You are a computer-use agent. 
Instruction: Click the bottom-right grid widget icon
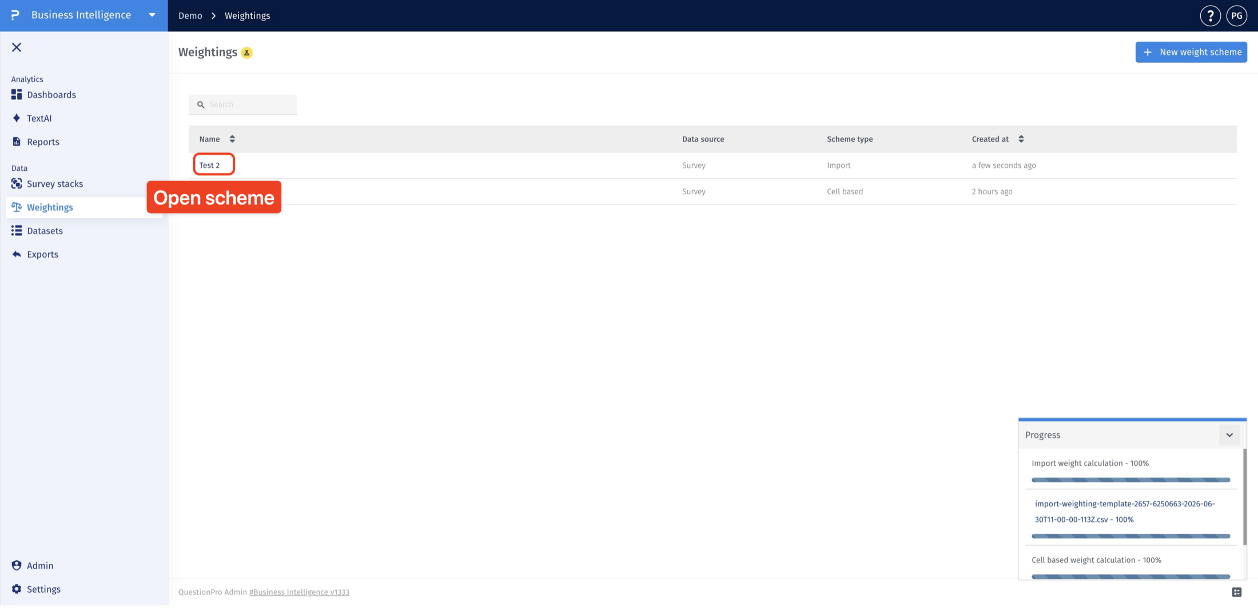tap(1236, 592)
